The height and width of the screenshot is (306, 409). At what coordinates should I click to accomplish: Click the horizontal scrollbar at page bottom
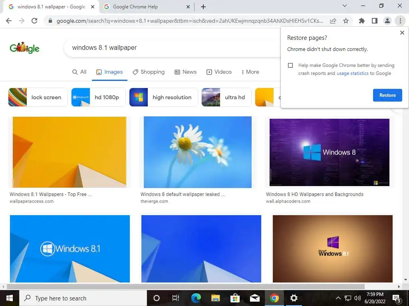(186, 287)
